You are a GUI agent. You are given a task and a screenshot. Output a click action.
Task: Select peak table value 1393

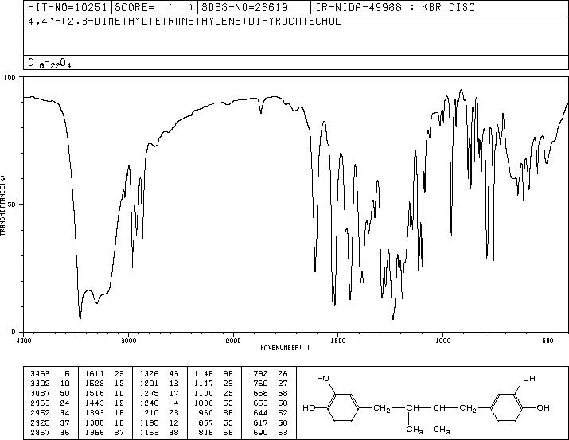coord(95,413)
